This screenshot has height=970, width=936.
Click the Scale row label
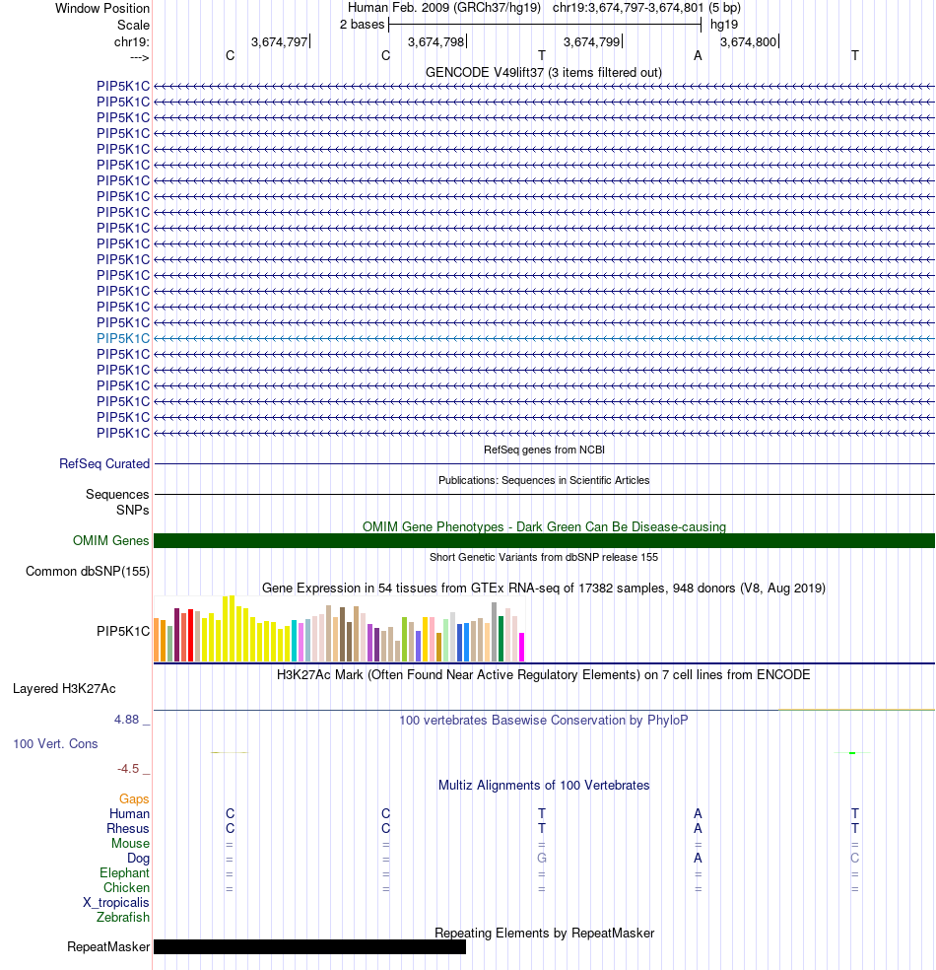point(134,25)
